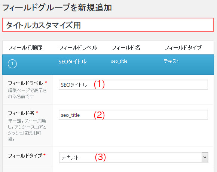217x172 pixels.
Task: Focus the seo_title field name input
Action: point(133,115)
